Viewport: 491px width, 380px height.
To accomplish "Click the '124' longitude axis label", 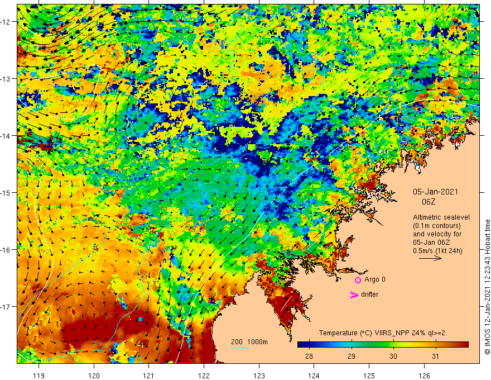I will pos(314,376).
